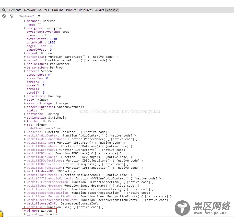Expand the webkitStorageInfo entry
This screenshot has height=217, width=234.
point(25,203)
